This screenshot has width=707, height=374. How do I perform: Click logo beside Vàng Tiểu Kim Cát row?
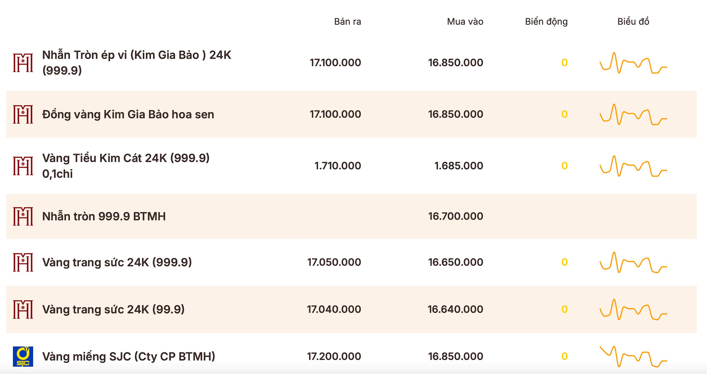click(x=23, y=166)
